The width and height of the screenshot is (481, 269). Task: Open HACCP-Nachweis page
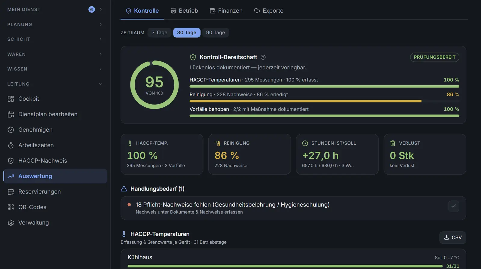55,161
